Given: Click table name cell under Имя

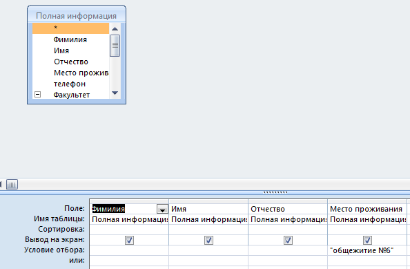Looking at the screenshot, I should (208, 219).
